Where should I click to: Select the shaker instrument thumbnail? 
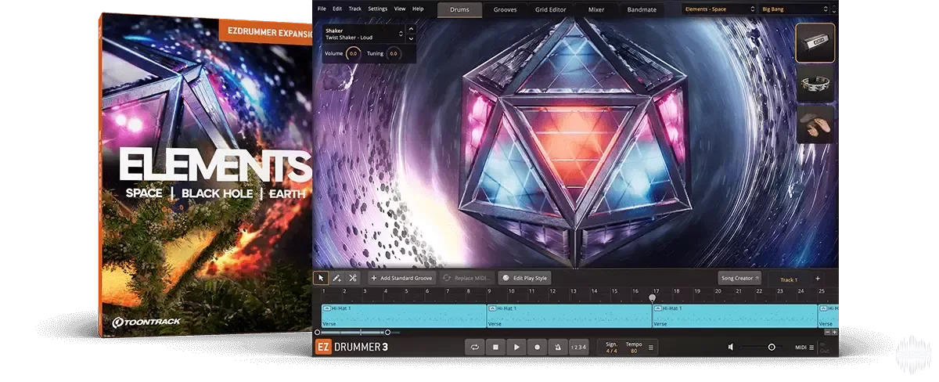[815, 43]
